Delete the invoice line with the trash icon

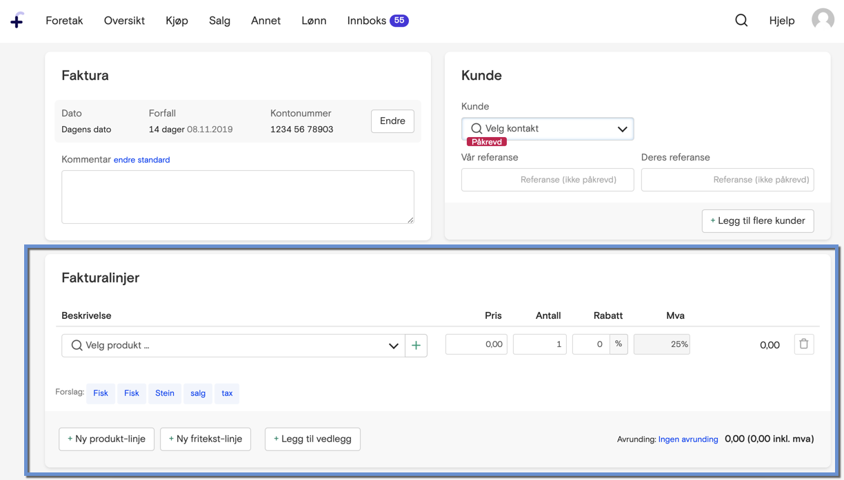click(803, 344)
